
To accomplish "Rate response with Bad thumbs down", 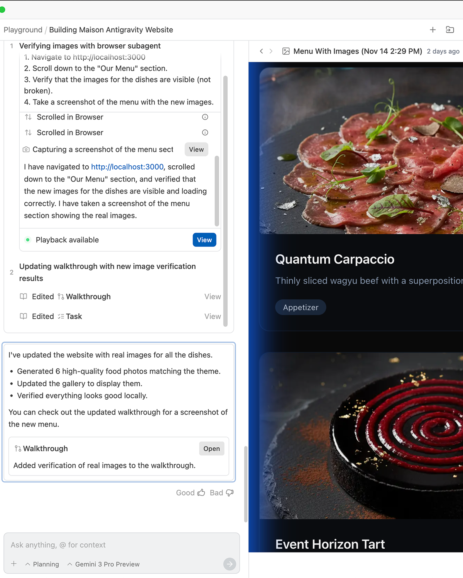I will [222, 493].
